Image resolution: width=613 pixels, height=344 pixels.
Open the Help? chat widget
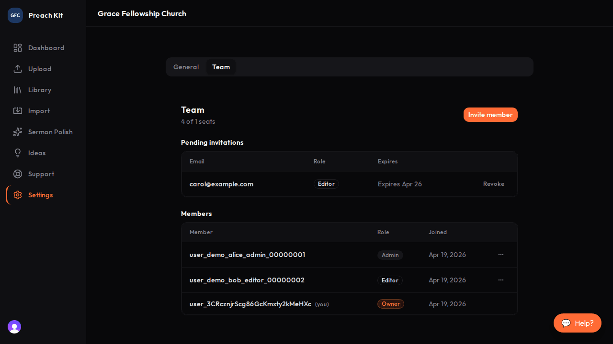tap(577, 323)
